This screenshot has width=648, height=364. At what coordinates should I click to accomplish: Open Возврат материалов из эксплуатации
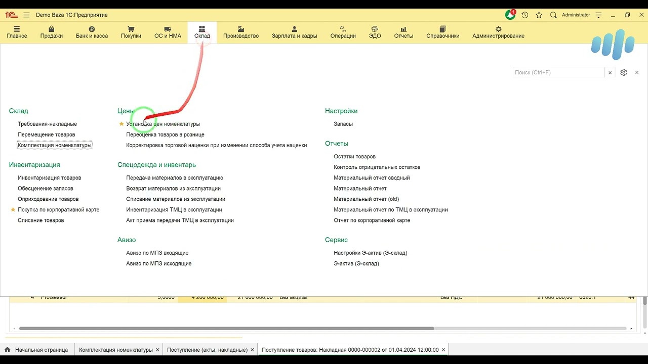tap(173, 189)
